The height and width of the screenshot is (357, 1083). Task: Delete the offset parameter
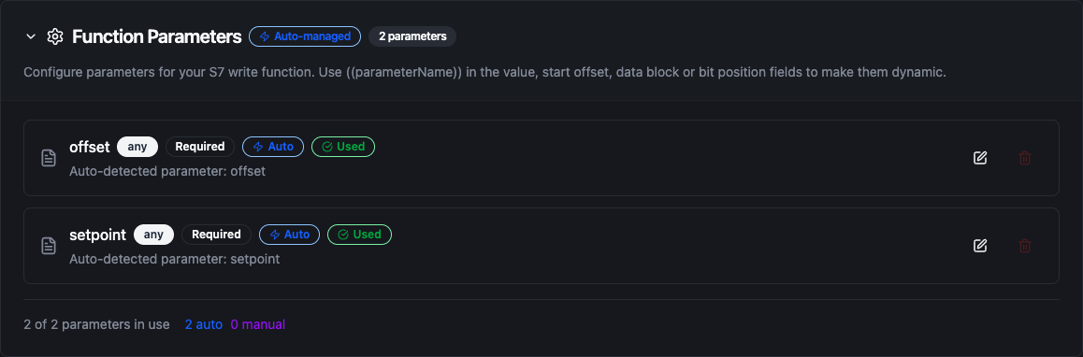[x=1025, y=157]
